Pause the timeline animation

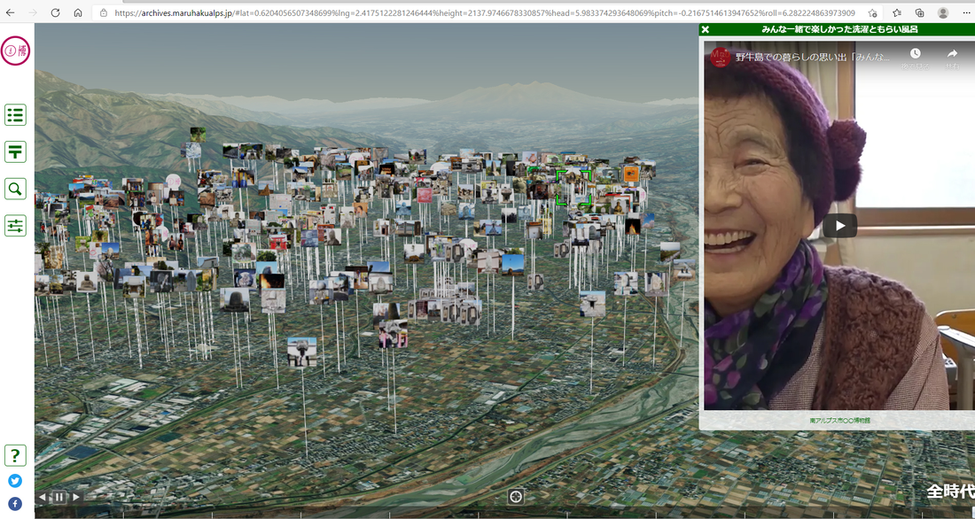59,497
